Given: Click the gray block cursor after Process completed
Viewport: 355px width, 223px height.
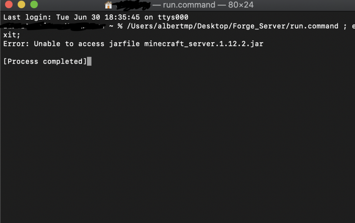Looking at the screenshot, I should 89,62.
